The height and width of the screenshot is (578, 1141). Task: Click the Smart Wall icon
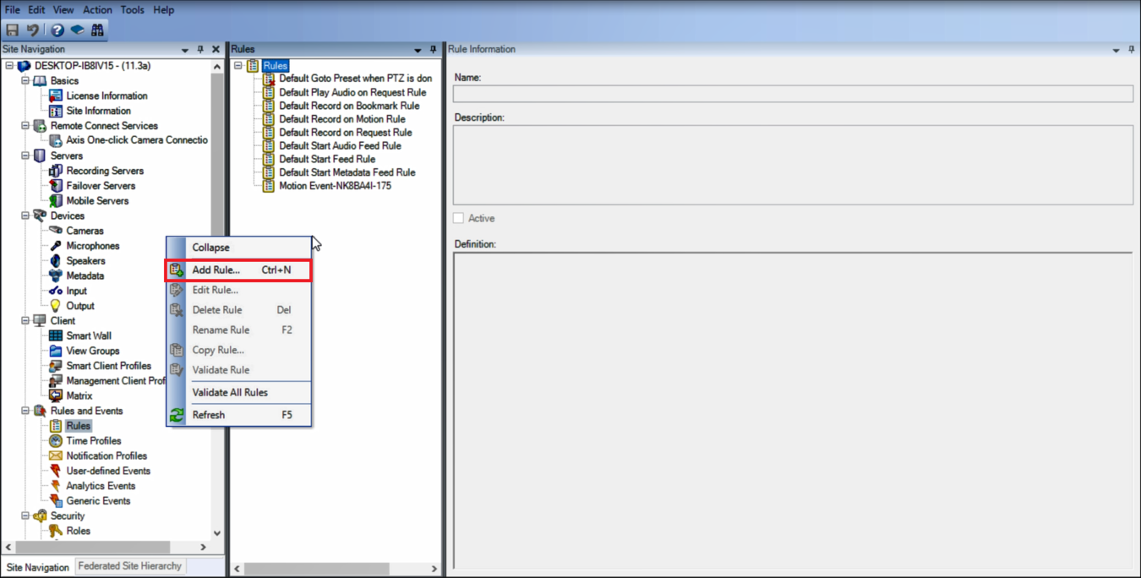click(56, 335)
